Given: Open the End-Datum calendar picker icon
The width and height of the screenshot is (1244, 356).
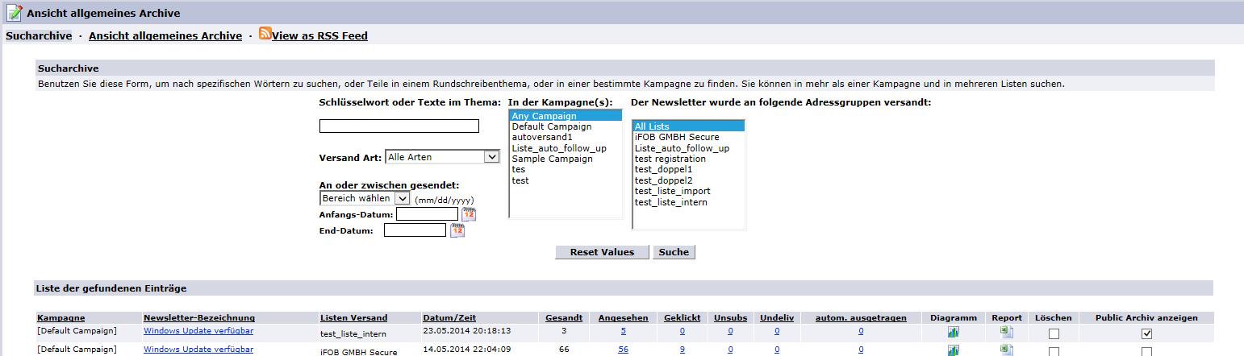Looking at the screenshot, I should click(457, 231).
